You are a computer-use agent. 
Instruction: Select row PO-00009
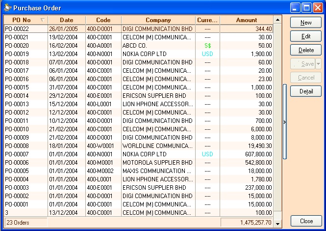coord(138,138)
